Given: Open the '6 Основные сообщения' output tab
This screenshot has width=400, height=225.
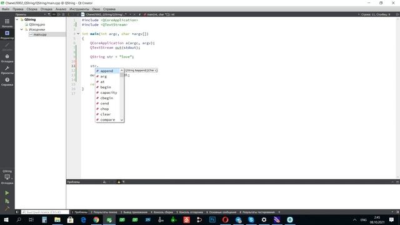Looking at the screenshot, I should coord(221,212).
